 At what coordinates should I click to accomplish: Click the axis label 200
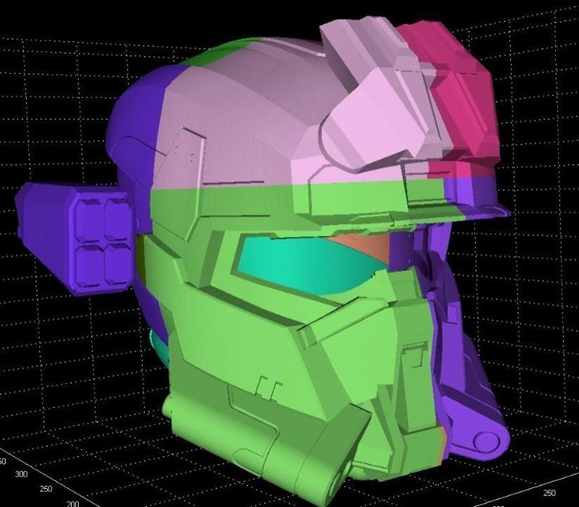[x=73, y=503]
